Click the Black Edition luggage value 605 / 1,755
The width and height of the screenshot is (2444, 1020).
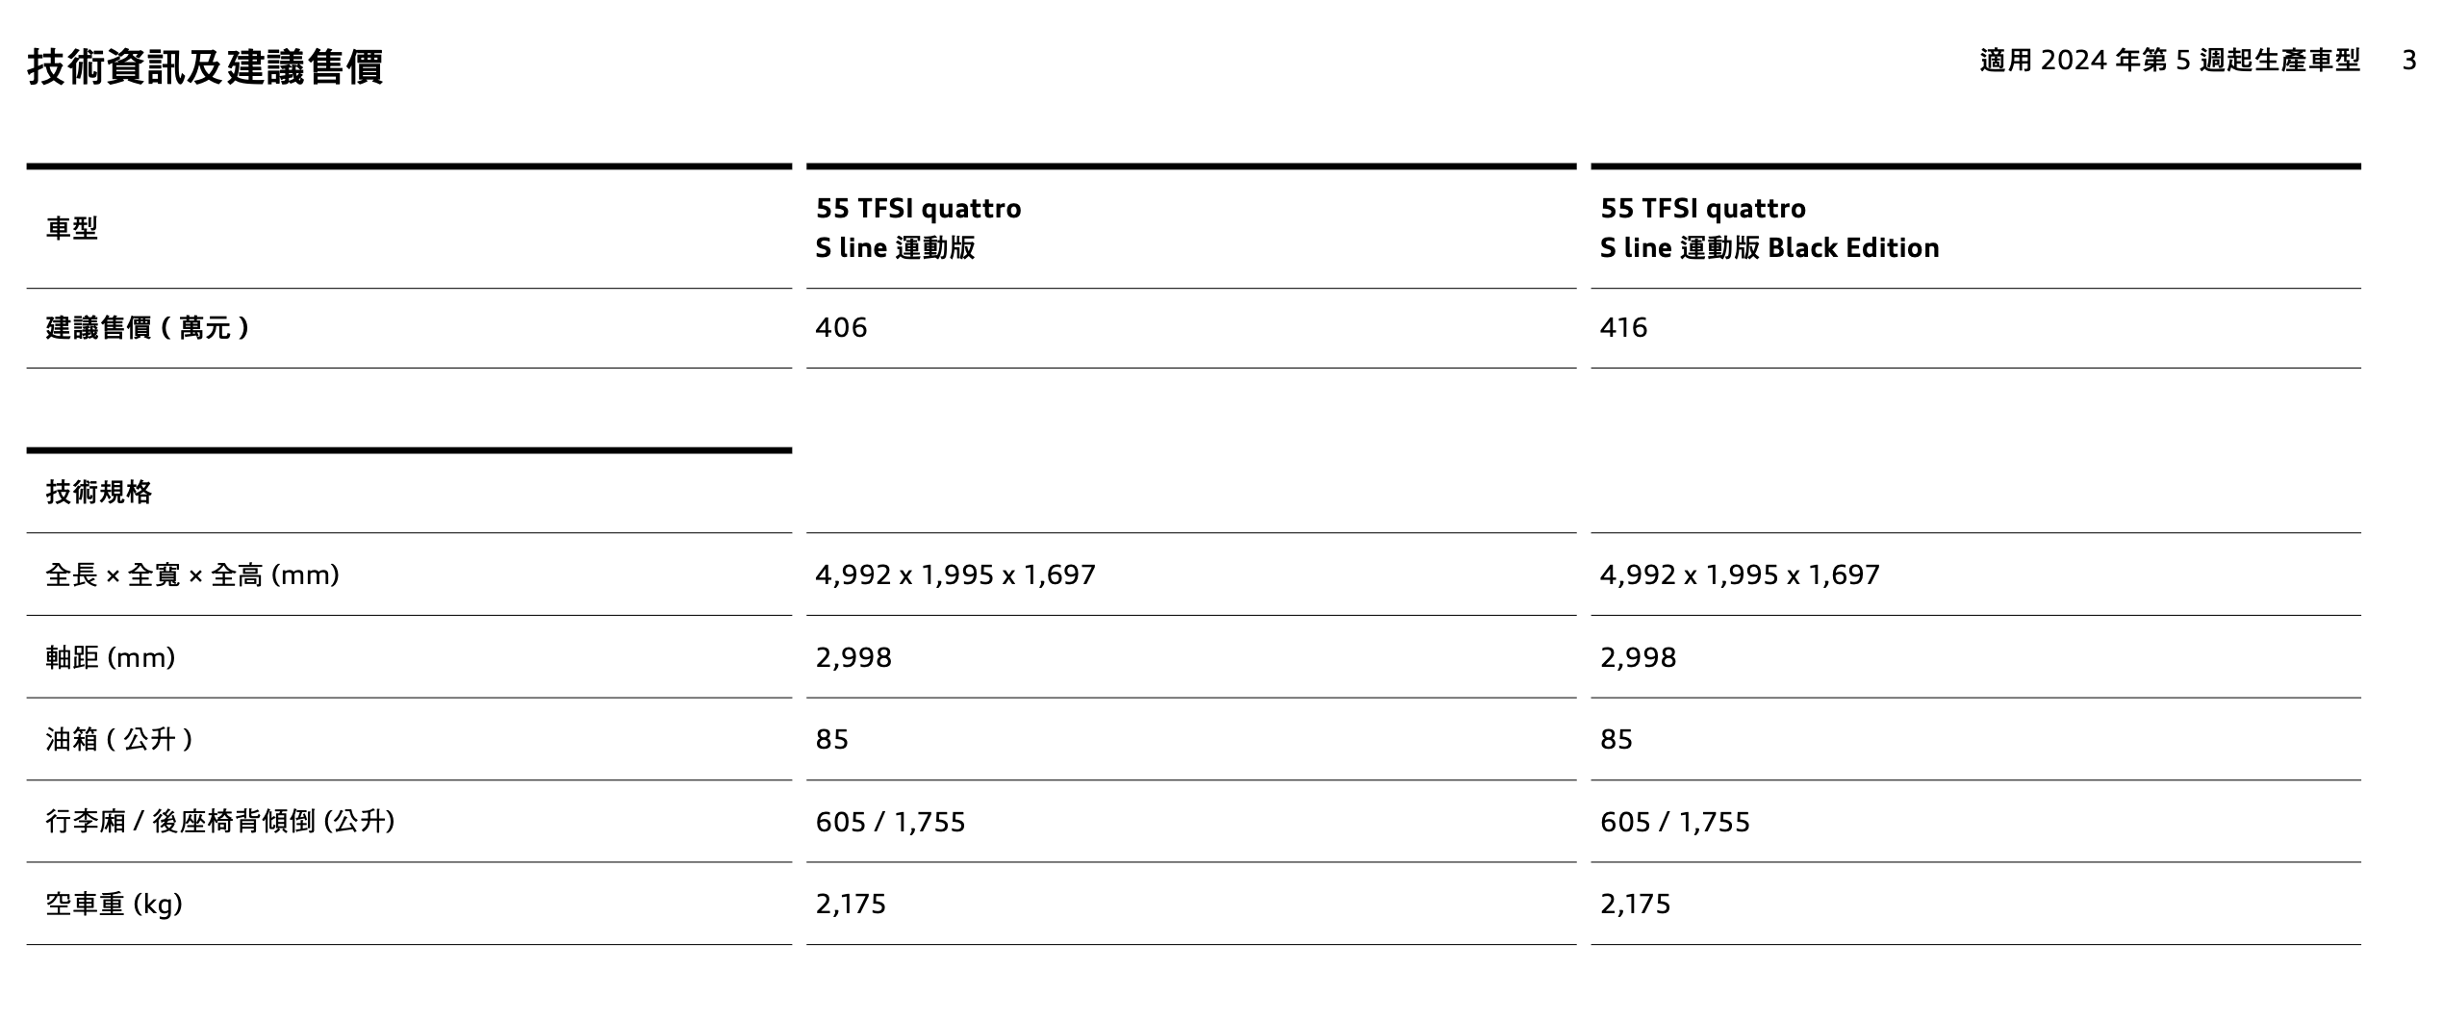coord(1674,823)
